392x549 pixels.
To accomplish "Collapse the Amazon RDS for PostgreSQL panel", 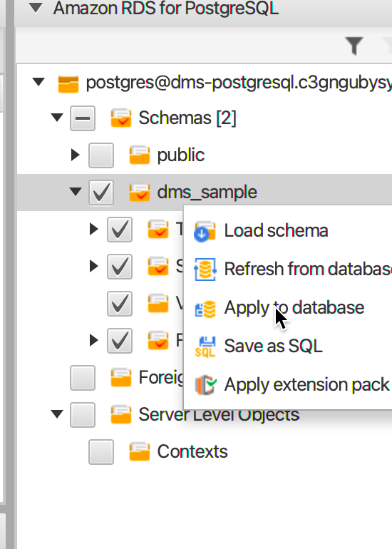I will (36, 8).
